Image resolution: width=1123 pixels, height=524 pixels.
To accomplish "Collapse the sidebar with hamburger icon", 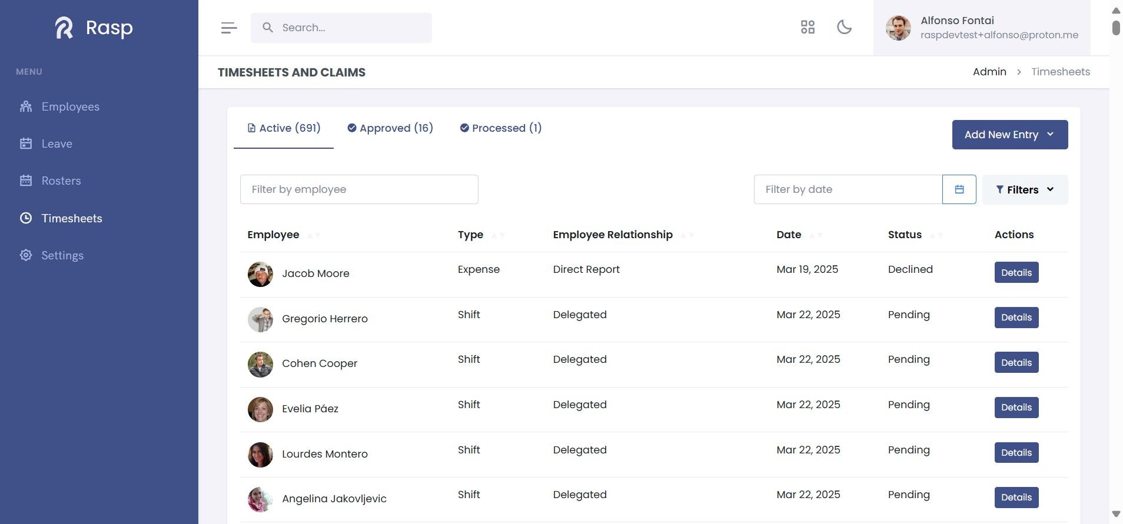I will 229,28.
